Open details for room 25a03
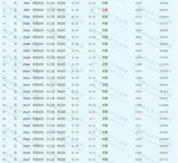The image size is (178, 163). 27,30
